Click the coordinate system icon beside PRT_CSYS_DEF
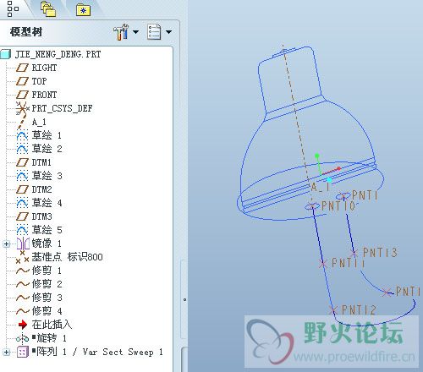Image resolution: width=423 pixels, height=372 pixels. (22, 108)
